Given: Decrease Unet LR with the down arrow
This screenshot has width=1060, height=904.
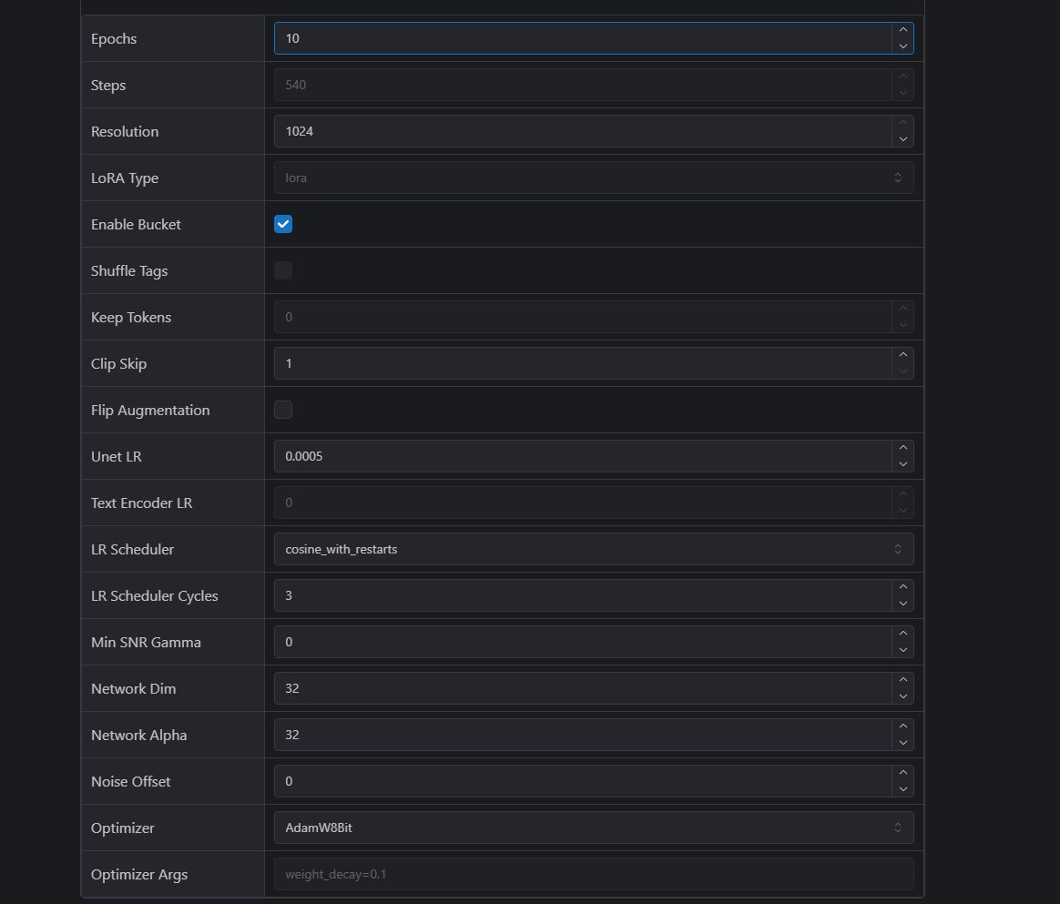Looking at the screenshot, I should point(903,464).
